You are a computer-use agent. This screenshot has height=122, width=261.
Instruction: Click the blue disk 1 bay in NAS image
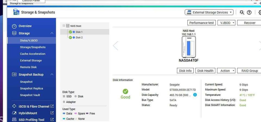click(x=189, y=48)
